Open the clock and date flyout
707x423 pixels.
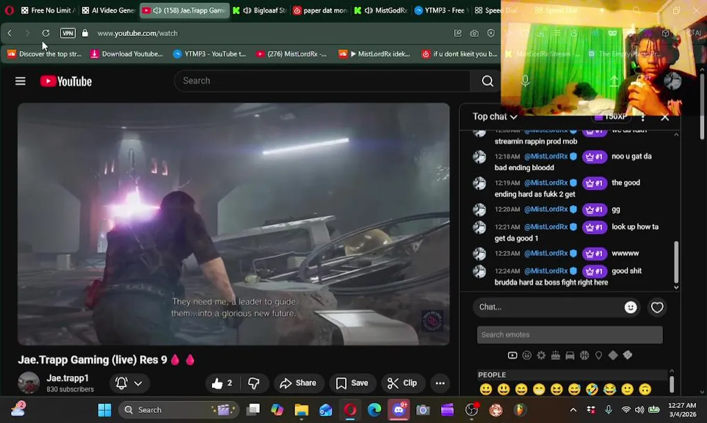coord(682,409)
